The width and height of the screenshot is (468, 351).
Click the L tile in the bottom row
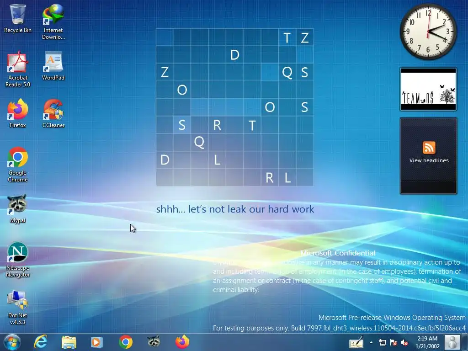click(x=287, y=177)
